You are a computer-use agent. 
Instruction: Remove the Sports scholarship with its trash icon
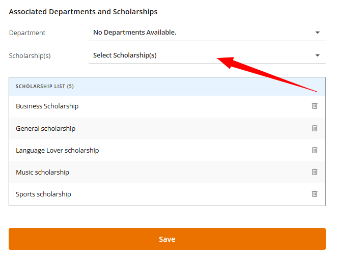click(x=315, y=194)
